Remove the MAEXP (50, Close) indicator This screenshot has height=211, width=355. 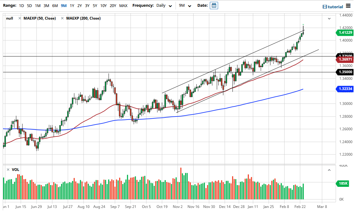pyautogui.click(x=20, y=18)
